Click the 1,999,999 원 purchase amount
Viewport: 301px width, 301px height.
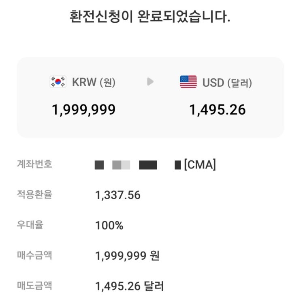(127, 256)
